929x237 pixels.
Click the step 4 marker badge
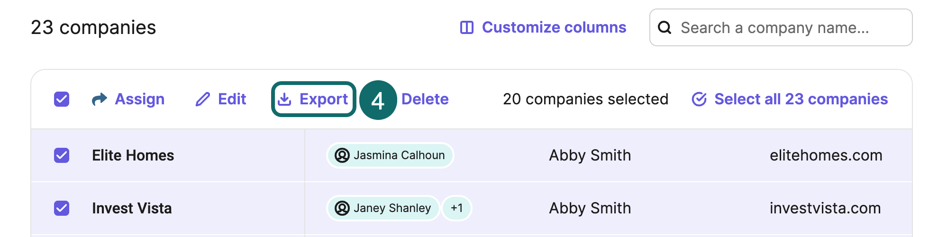[x=378, y=100]
